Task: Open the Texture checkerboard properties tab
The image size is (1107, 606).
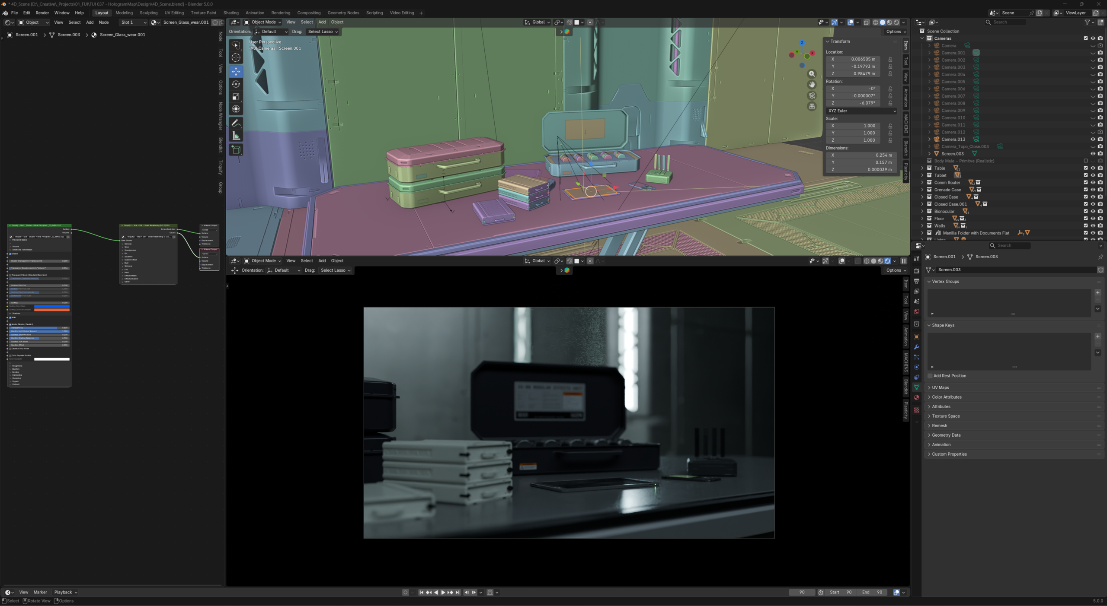Action: (x=916, y=410)
